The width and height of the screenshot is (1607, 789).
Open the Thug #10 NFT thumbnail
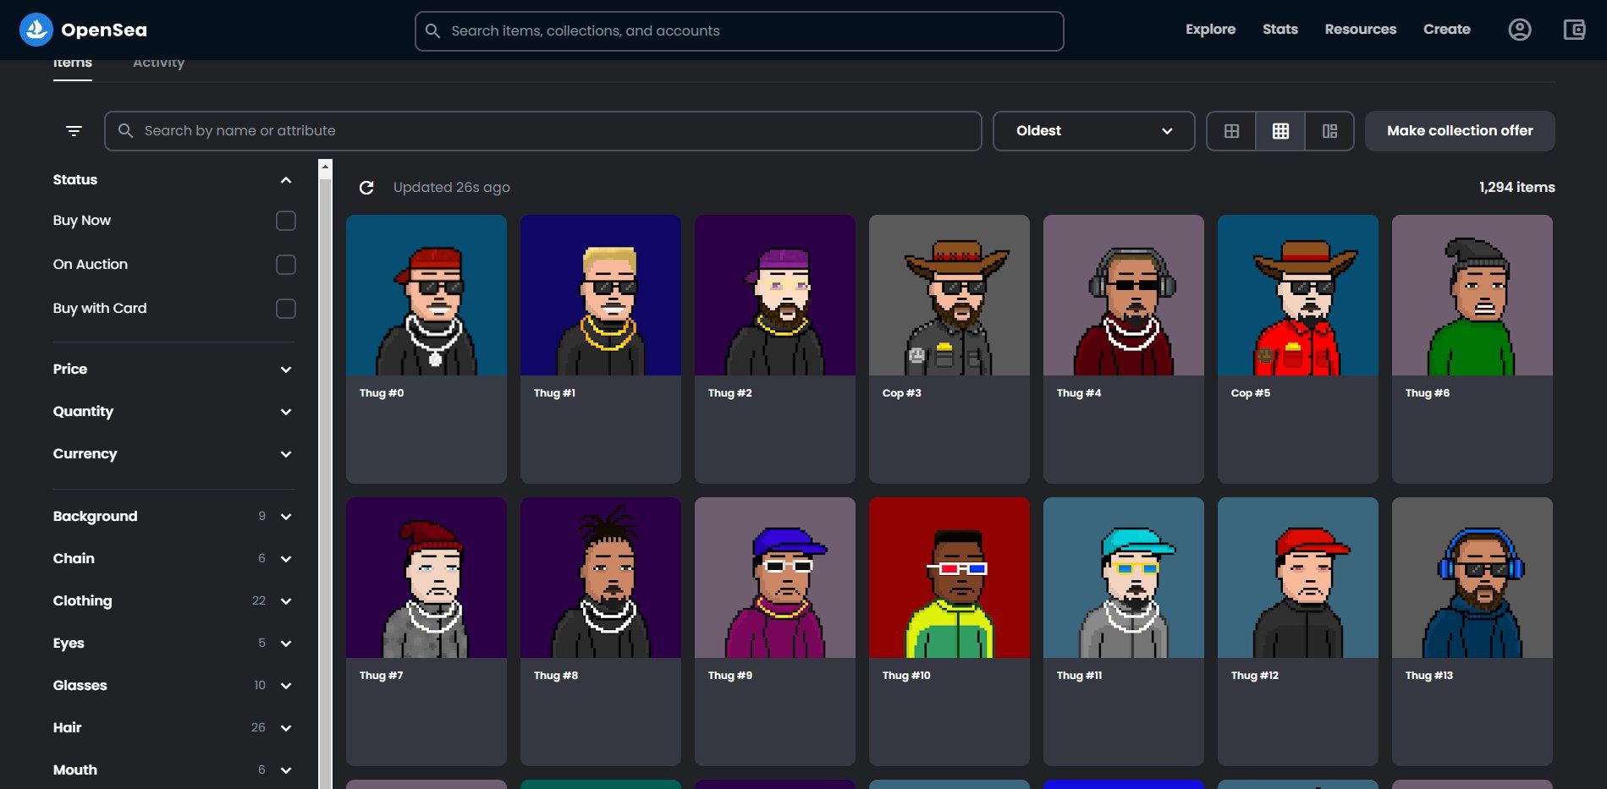coord(949,578)
